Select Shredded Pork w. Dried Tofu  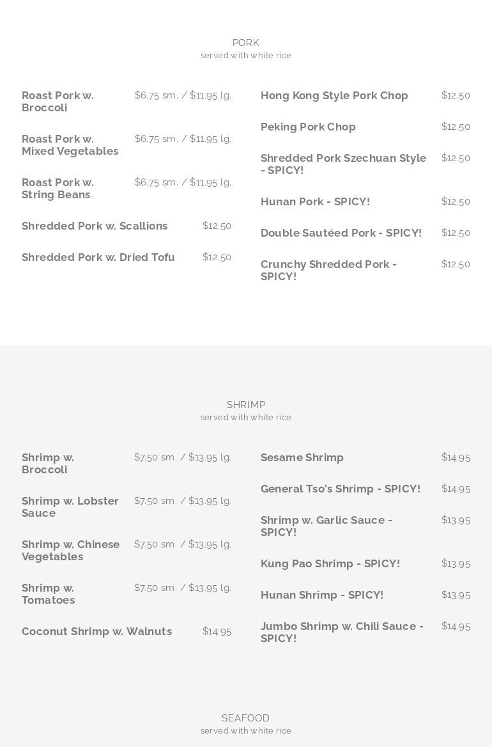click(98, 257)
